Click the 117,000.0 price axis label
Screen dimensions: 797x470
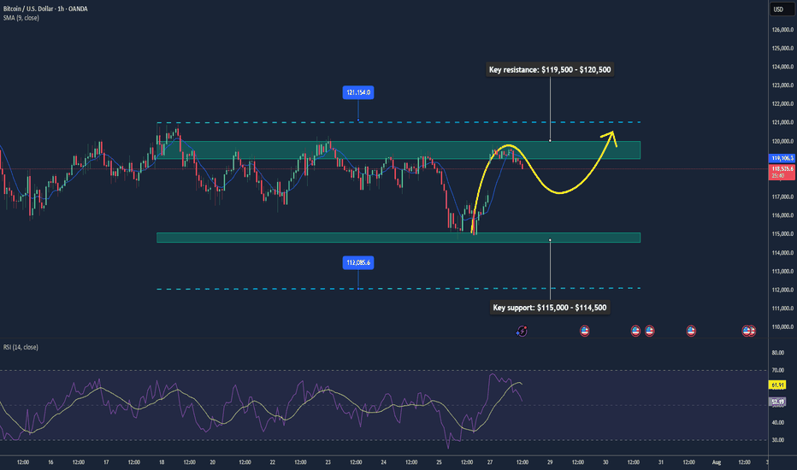(x=782, y=197)
